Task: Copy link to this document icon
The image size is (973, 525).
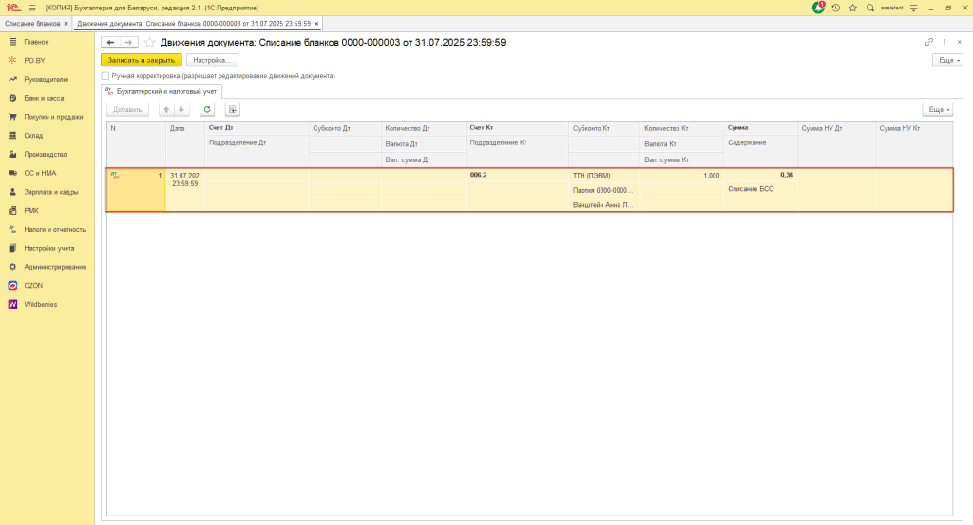Action: click(929, 42)
